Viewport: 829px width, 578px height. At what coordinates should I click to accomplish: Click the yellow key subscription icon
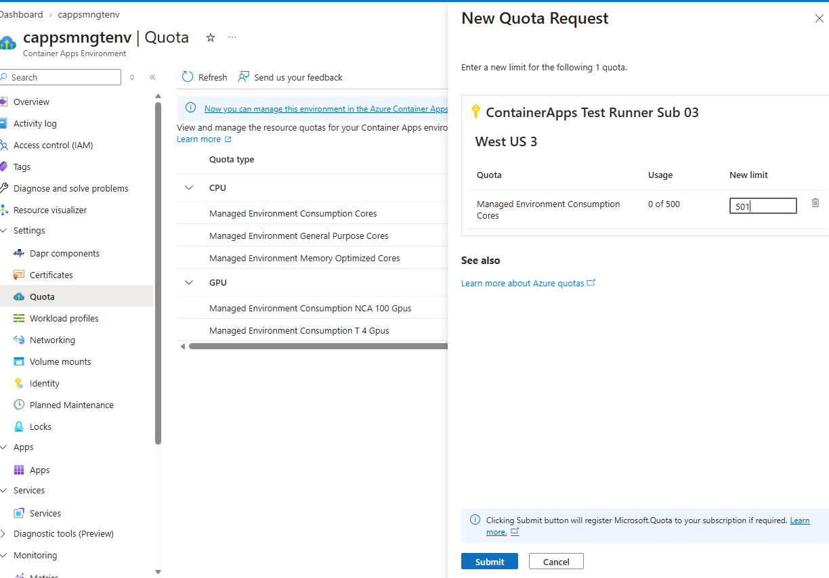click(475, 112)
